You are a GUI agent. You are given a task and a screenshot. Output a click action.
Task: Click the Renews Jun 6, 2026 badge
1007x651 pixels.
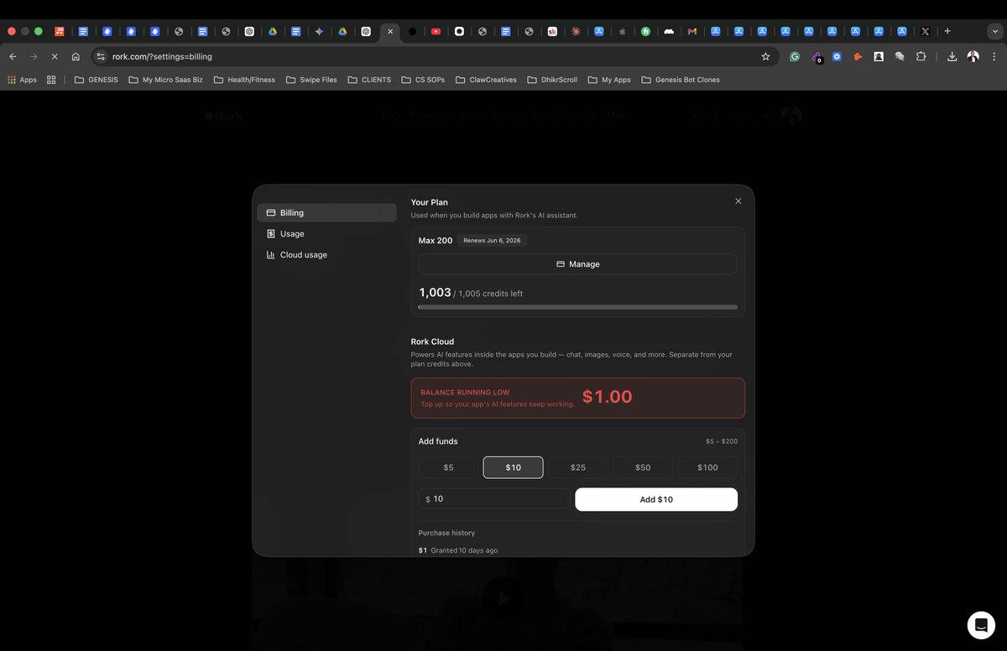pyautogui.click(x=492, y=241)
